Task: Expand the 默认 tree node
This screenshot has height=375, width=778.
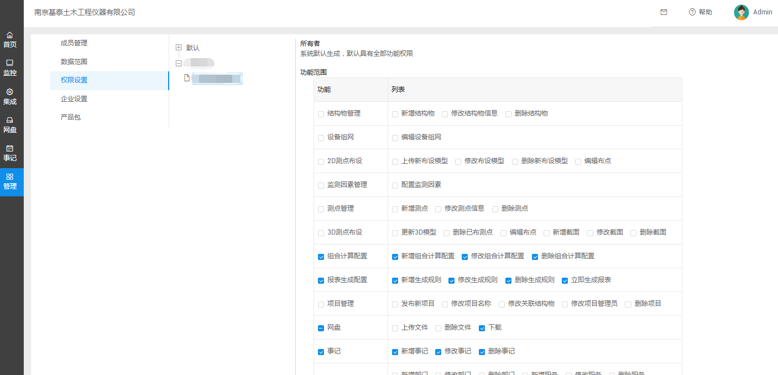Action: [179, 48]
